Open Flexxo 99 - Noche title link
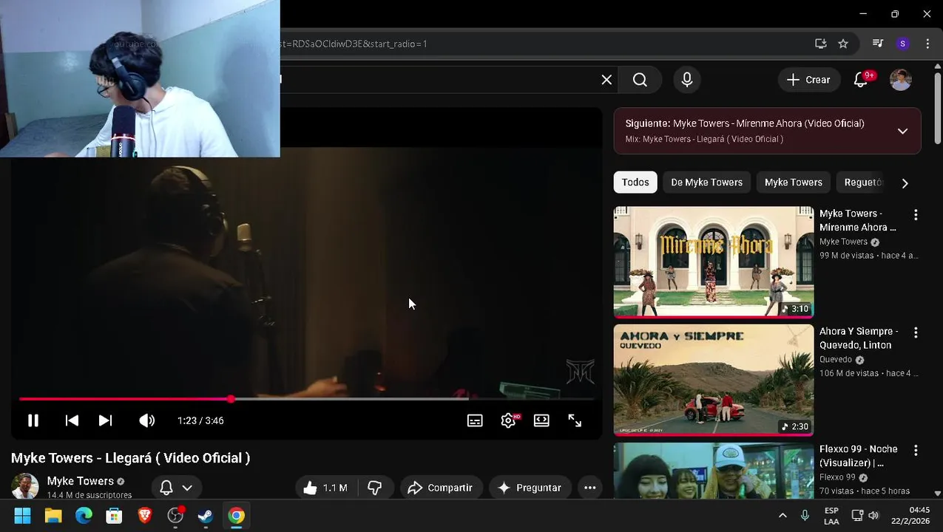943x532 pixels. [859, 456]
